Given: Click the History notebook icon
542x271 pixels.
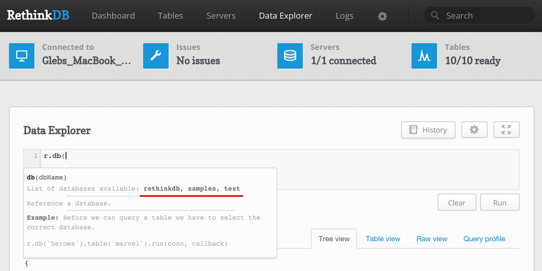Looking at the screenshot, I should click(x=413, y=130).
